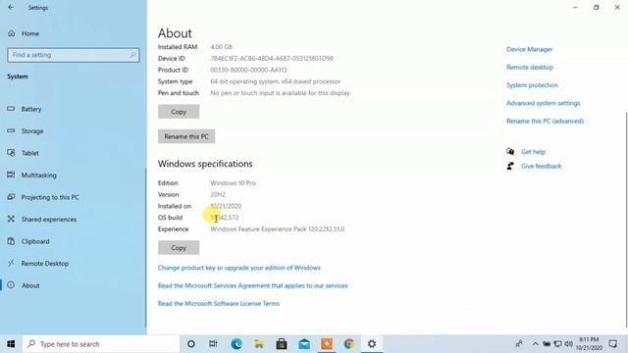The image size is (628, 353).
Task: Open Rename this PC (advanced) link
Action: [x=546, y=121]
